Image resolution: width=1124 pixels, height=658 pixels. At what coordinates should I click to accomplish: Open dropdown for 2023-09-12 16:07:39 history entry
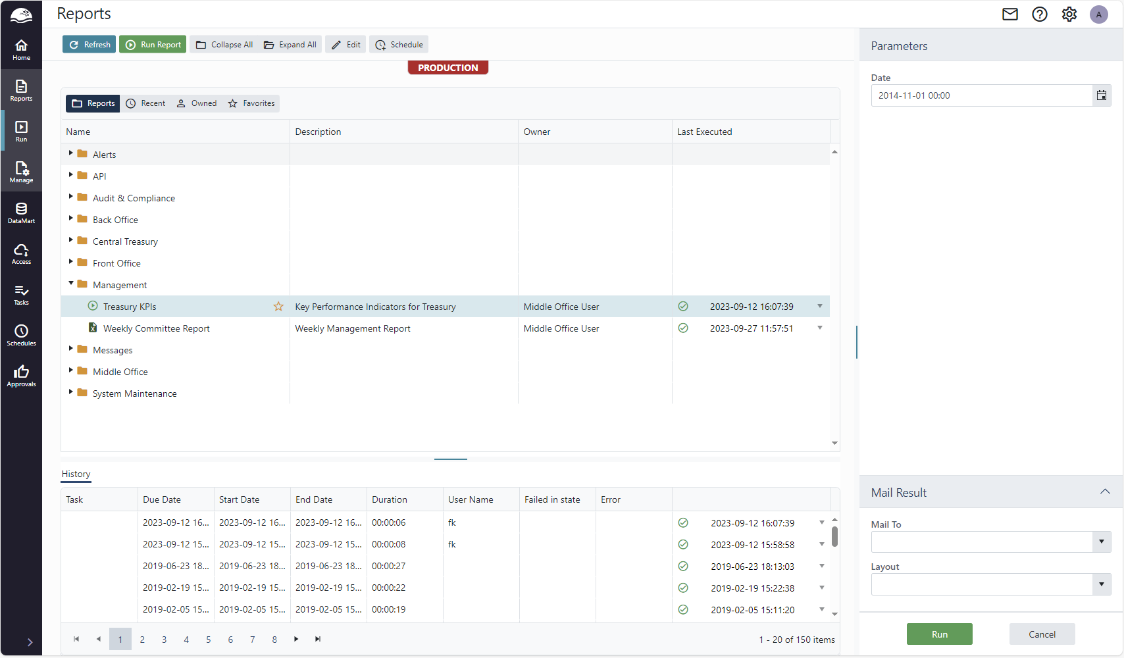[822, 522]
